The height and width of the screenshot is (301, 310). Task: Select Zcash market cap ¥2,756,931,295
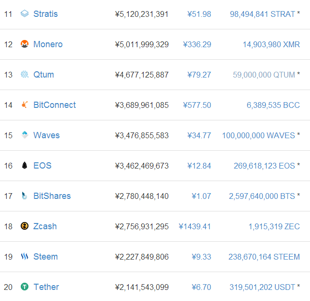coord(142,226)
